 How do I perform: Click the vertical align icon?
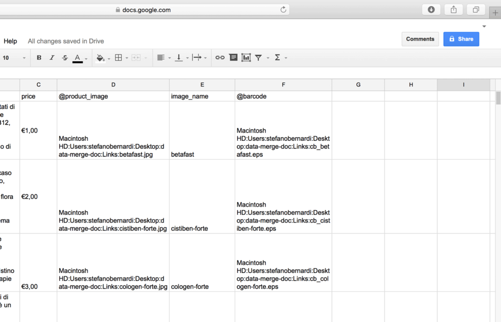[x=179, y=58]
